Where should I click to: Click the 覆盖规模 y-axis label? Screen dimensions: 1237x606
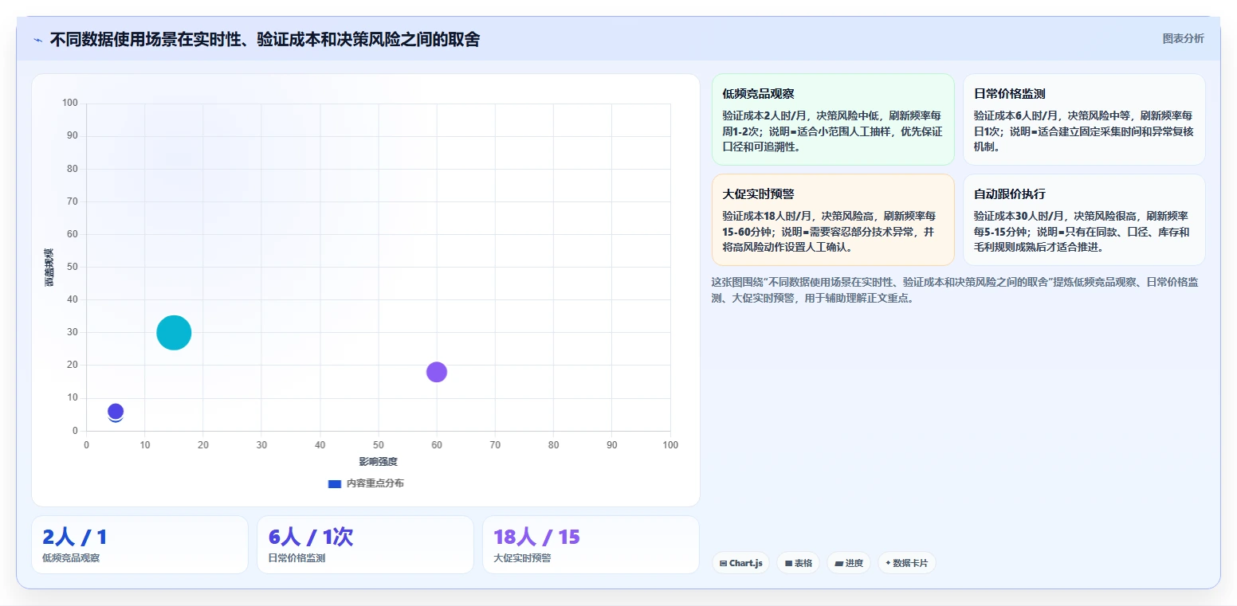(x=49, y=268)
